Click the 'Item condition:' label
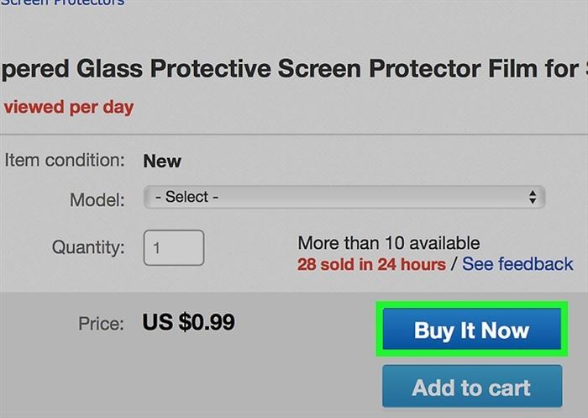 pyautogui.click(x=65, y=161)
